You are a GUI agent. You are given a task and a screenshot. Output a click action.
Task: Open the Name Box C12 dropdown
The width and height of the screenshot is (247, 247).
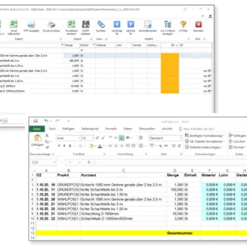point(55,162)
